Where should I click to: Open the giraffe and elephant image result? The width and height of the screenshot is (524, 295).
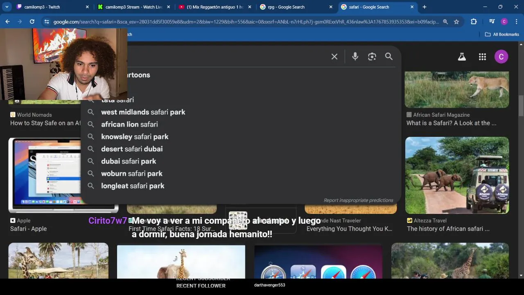pyautogui.click(x=181, y=262)
